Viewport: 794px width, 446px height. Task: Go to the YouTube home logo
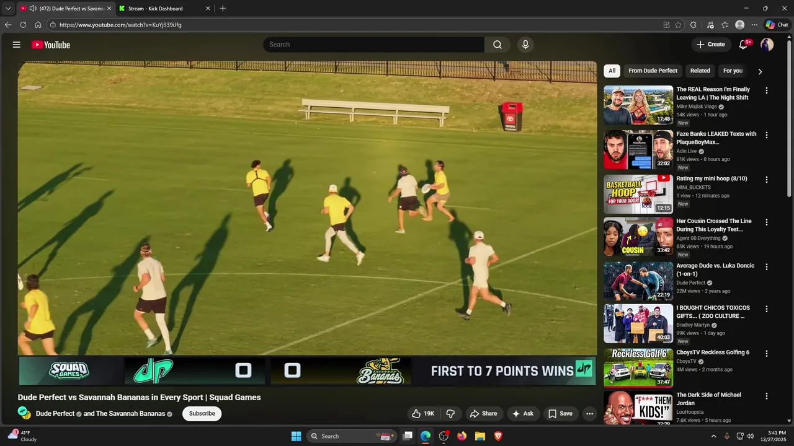pyautogui.click(x=51, y=45)
